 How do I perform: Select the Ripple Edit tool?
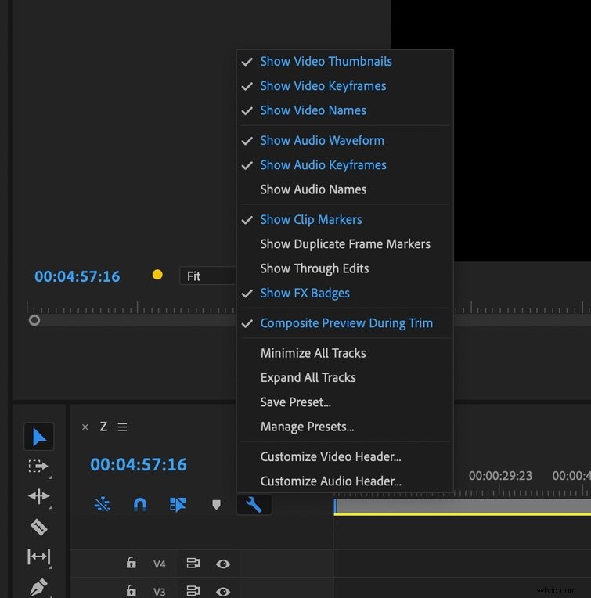(x=39, y=496)
